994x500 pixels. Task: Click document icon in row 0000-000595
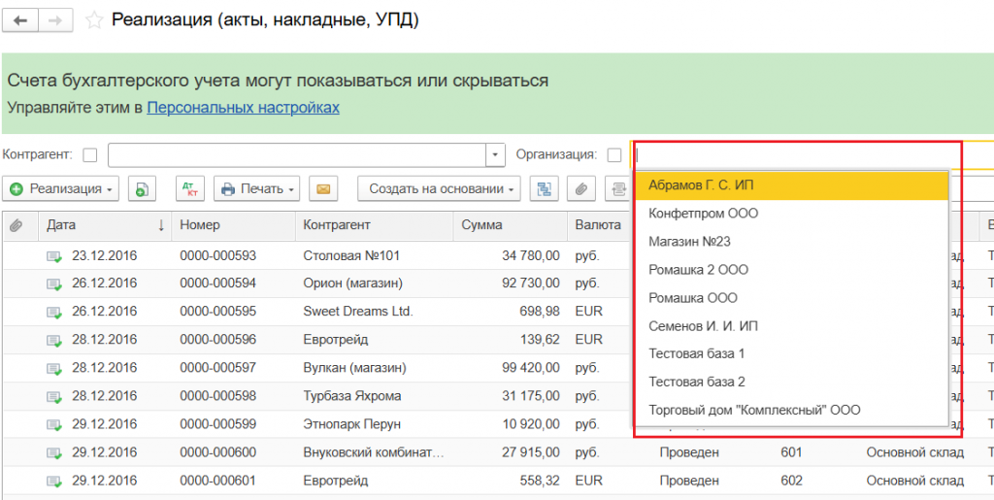pos(54,312)
